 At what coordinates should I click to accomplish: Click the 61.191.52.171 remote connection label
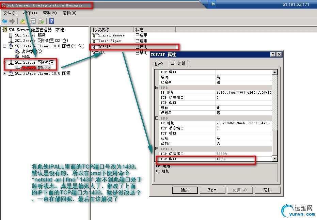point(296,4)
